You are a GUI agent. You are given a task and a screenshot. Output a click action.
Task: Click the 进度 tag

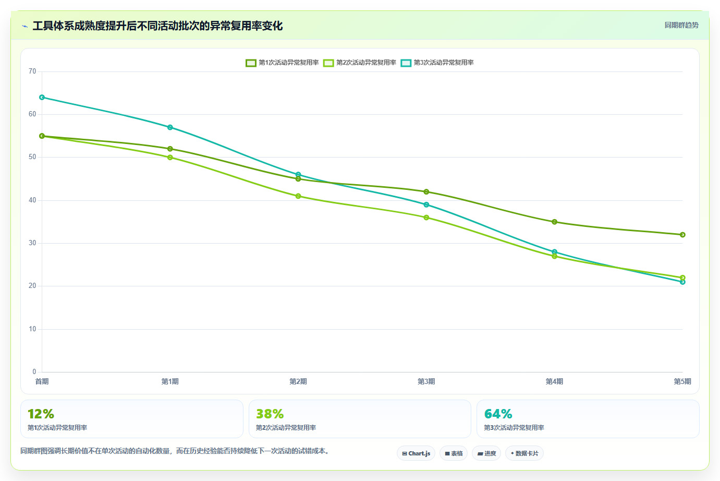486,453
